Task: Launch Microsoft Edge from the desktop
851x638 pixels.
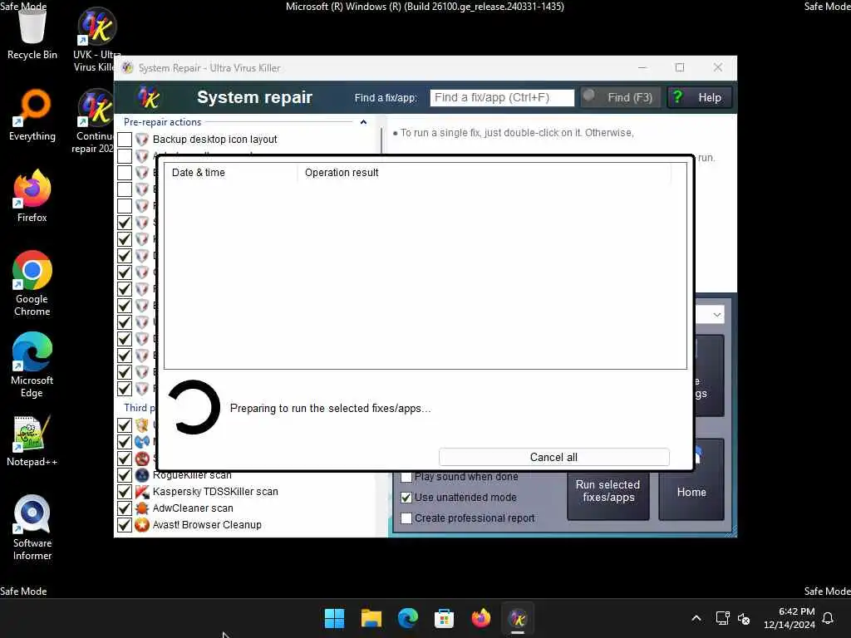Action: tap(32, 365)
